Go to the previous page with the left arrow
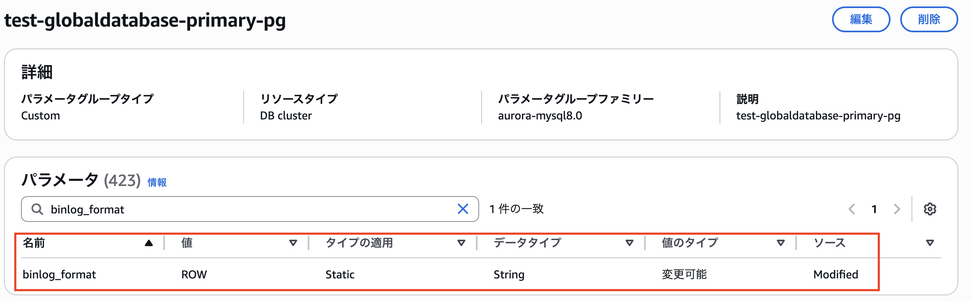Image resolution: width=972 pixels, height=301 pixels. [x=852, y=209]
